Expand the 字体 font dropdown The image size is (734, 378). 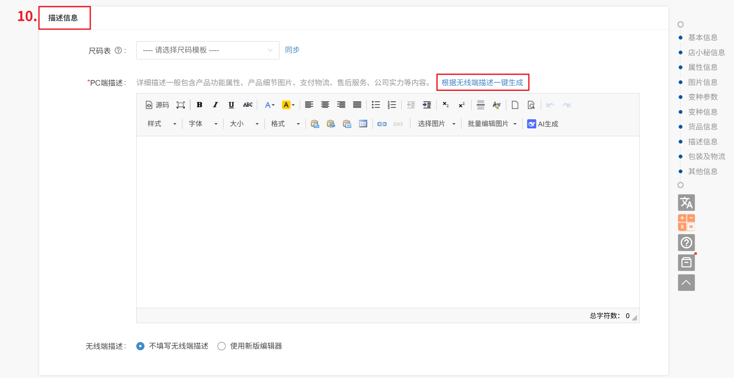203,124
